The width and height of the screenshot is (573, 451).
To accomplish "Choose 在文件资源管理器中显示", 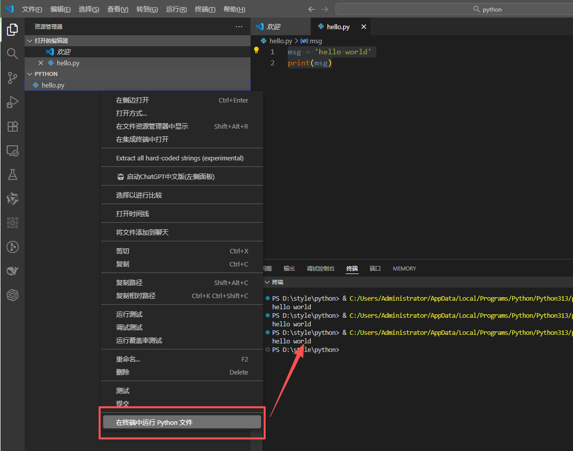I will [x=182, y=126].
